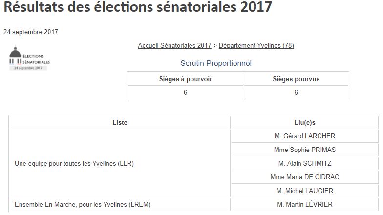Click the Elu(e)s column header
Viewport: 383px width, 215px height.
[305, 123]
